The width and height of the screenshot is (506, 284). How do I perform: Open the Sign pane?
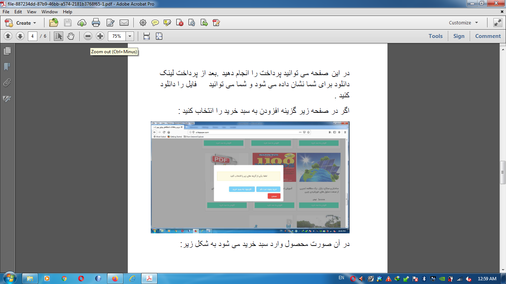(459, 36)
